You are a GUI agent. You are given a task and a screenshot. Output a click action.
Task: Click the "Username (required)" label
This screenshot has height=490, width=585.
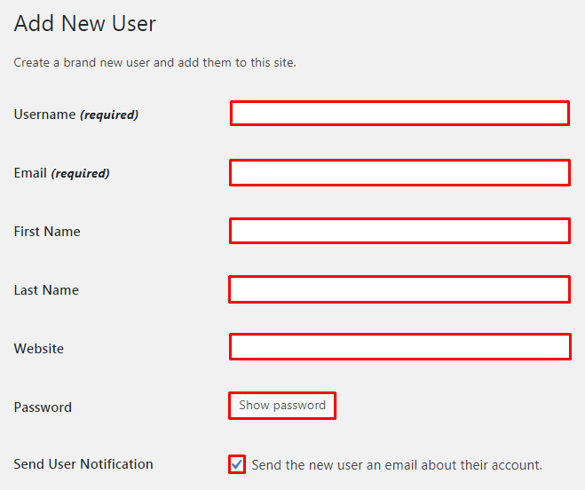pyautogui.click(x=76, y=115)
